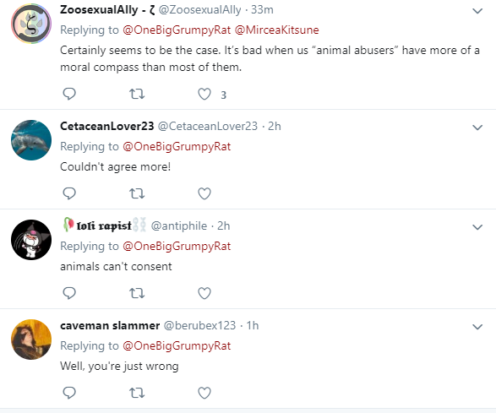496x413 pixels.
Task: Retweet the ZoosexualAlly tweet
Action: pos(137,94)
